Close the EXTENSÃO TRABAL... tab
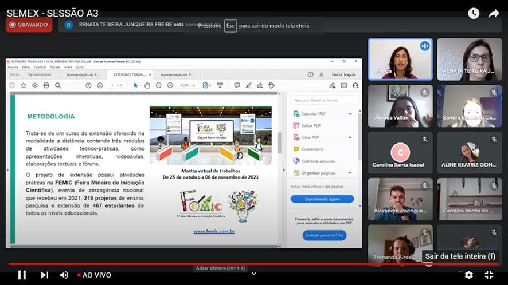 [x=150, y=75]
